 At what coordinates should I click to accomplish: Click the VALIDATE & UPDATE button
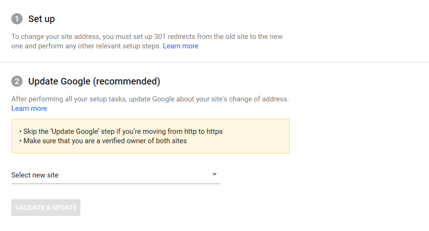(x=46, y=208)
